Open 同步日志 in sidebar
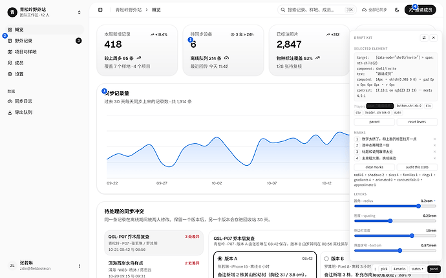 click(45, 101)
